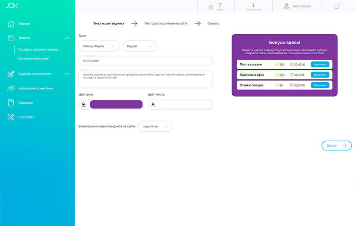Click the Отзыв о поездке task label
Screen dimensions: 356x226
coord(252,85)
